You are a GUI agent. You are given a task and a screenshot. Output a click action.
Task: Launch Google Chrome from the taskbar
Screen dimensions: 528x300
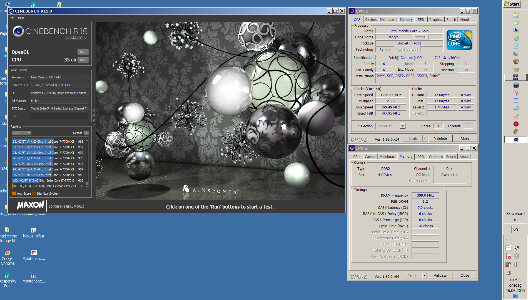point(516,132)
